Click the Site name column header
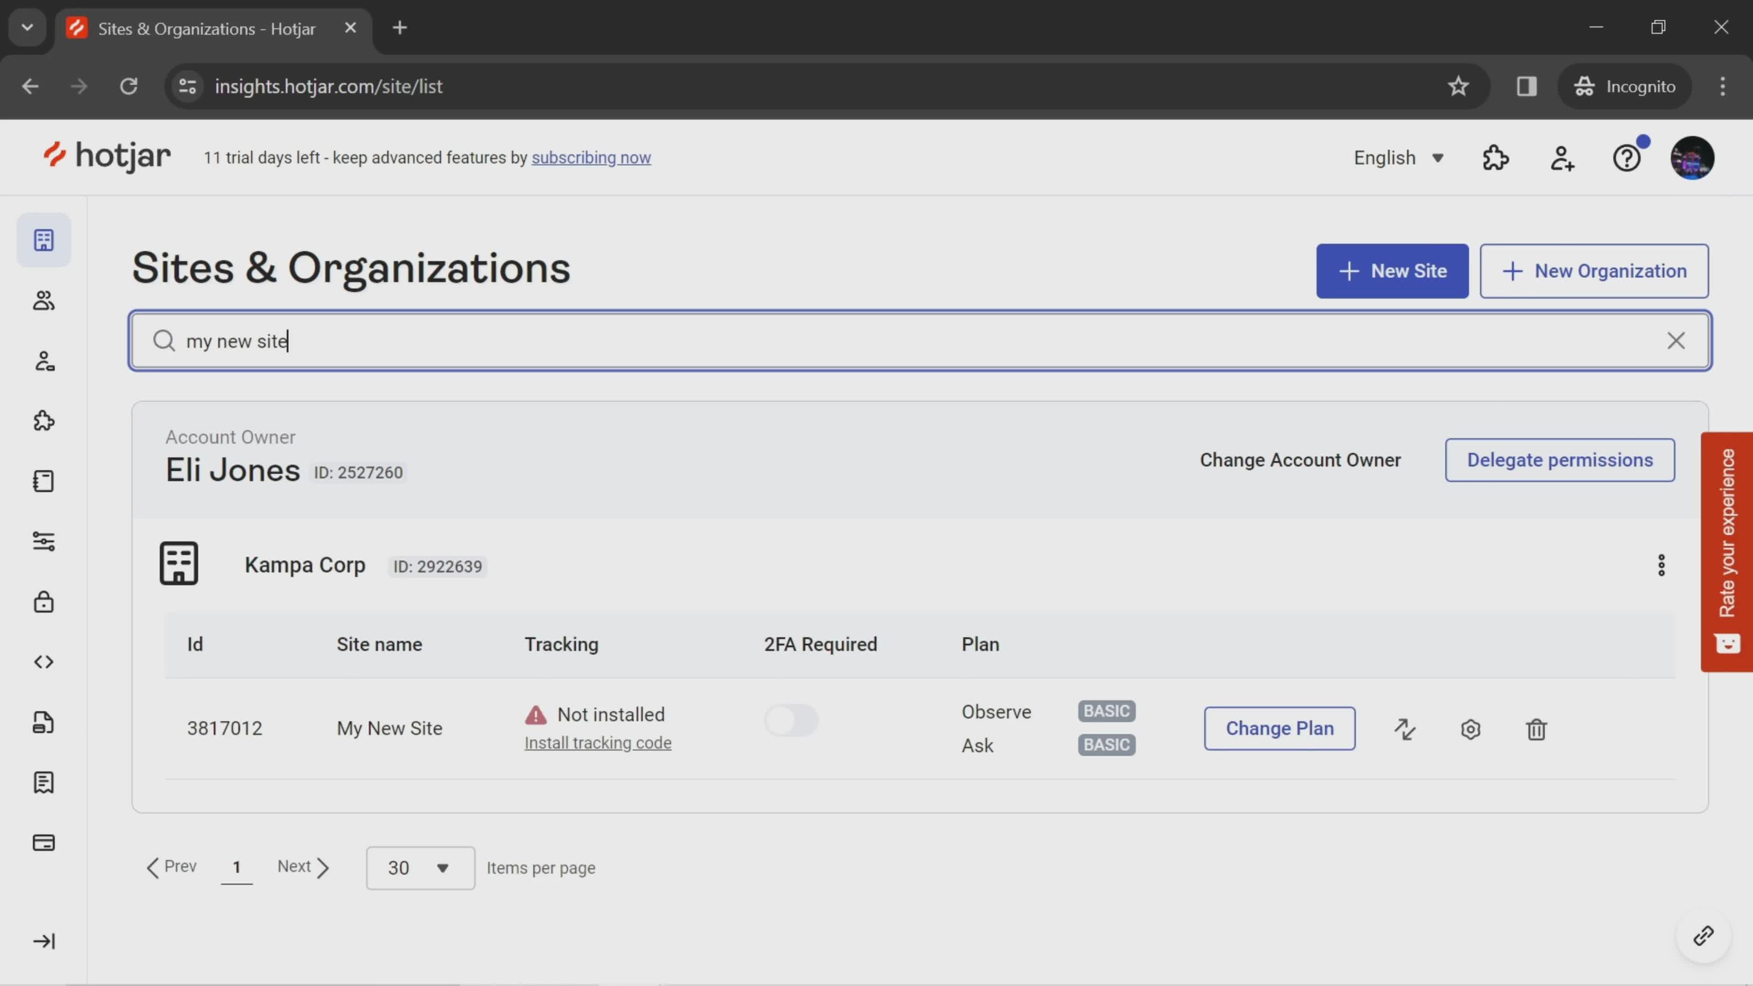 tap(379, 645)
